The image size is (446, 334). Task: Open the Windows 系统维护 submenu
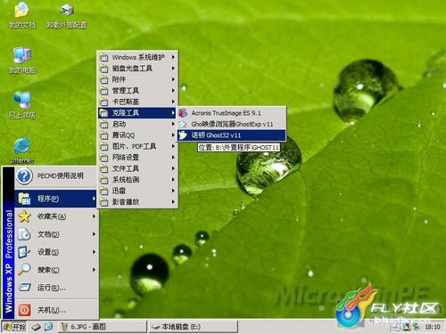[x=137, y=57]
